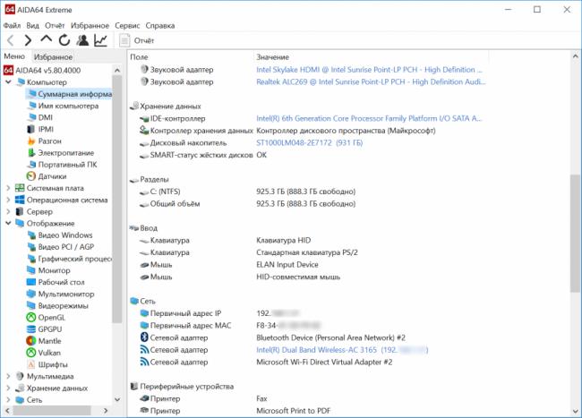582x418 pixels.
Task: Click the sidebar tree vertical scrollbar thumb
Action: (117, 200)
